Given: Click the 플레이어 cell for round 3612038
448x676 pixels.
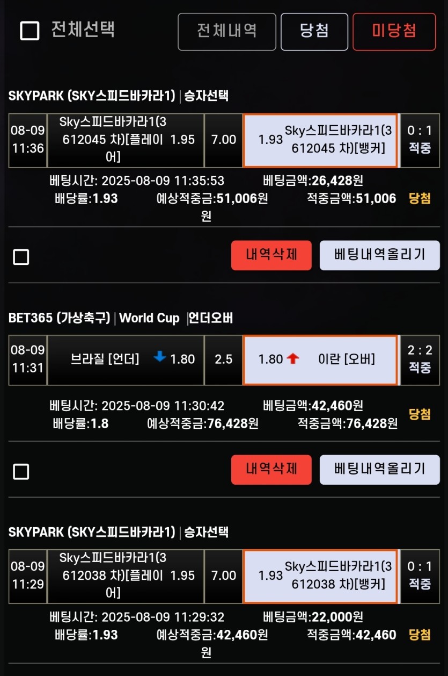Looking at the screenshot, I should click(126, 576).
